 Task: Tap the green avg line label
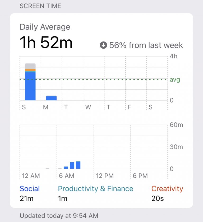click(175, 79)
